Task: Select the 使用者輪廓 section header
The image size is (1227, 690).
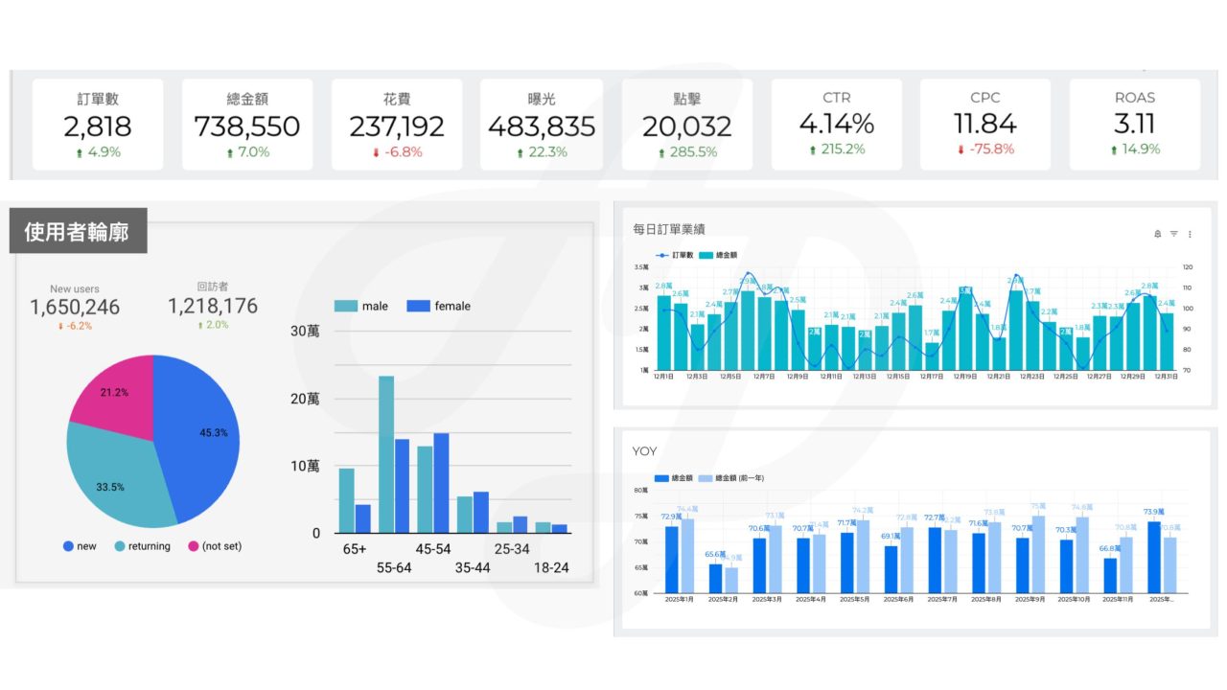Action: coord(77,231)
